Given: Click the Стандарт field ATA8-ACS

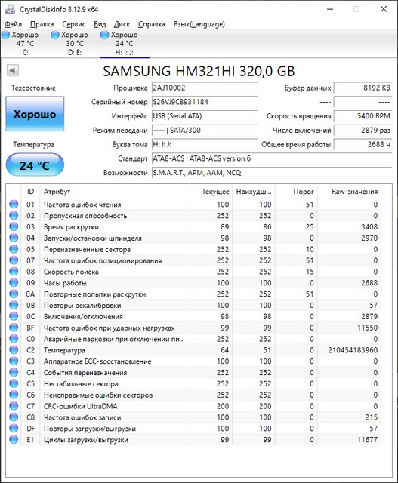Looking at the screenshot, I should click(x=272, y=158).
